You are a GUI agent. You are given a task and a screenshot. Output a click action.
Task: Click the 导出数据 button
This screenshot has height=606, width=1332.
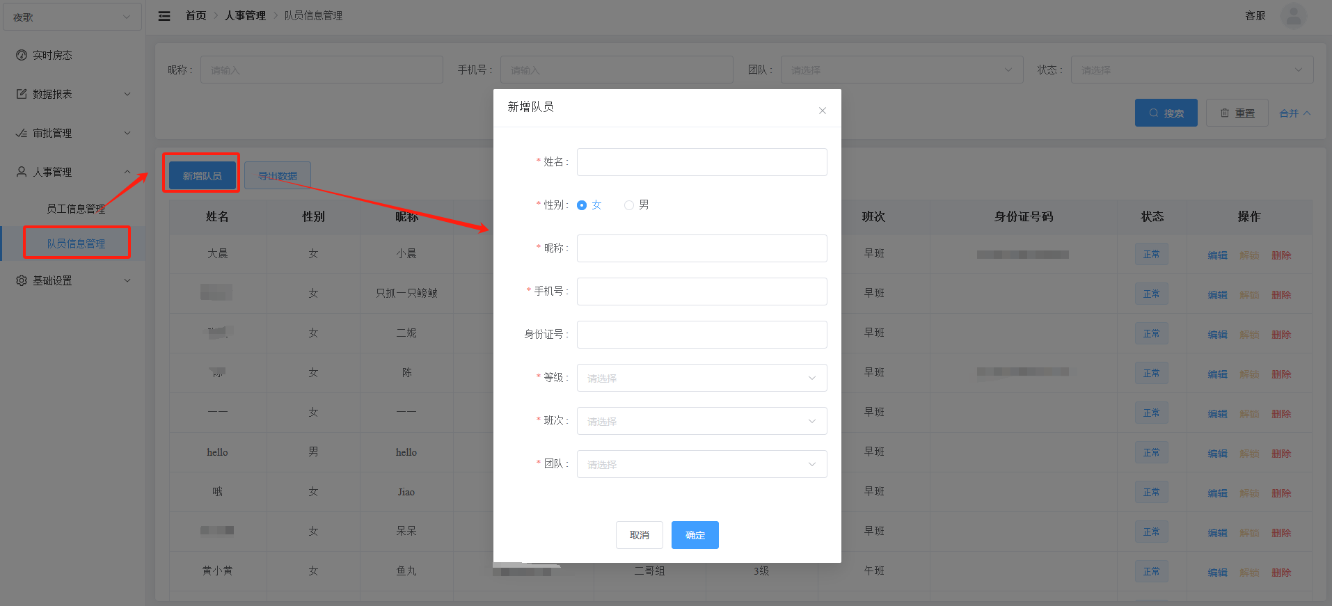pyautogui.click(x=277, y=175)
